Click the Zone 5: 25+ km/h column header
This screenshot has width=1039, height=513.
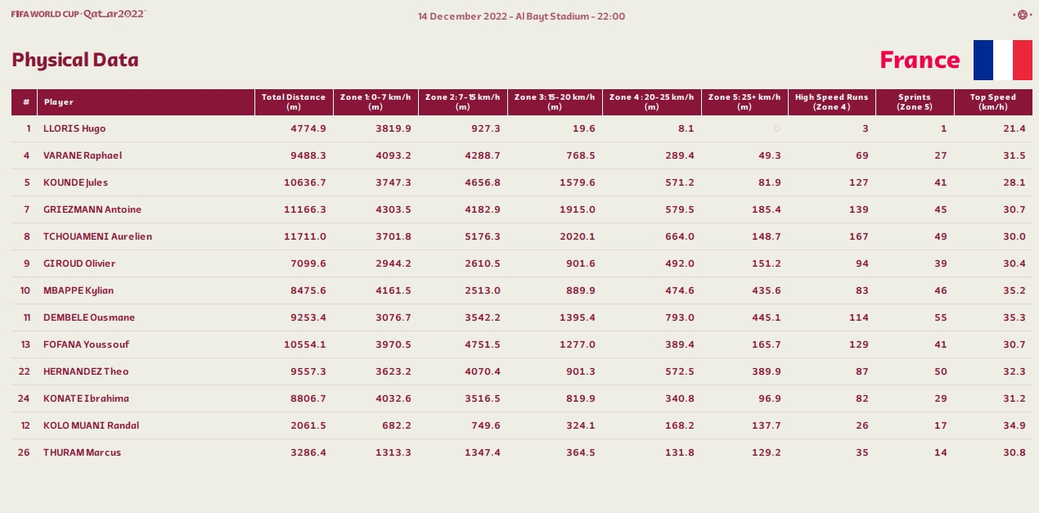coord(744,102)
